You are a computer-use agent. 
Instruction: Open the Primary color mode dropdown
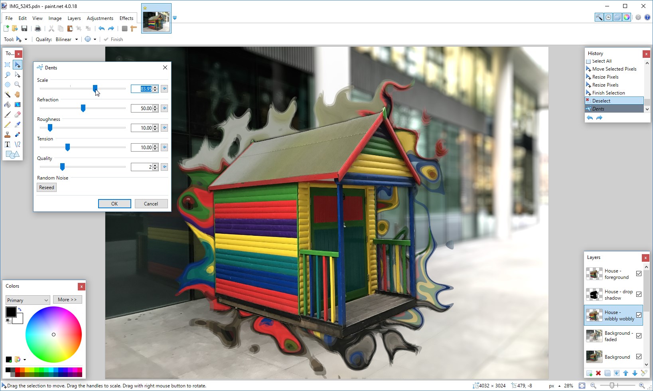(27, 300)
